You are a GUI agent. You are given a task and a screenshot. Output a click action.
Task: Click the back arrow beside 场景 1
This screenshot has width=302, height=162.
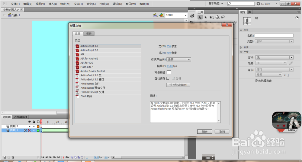point(4,15)
